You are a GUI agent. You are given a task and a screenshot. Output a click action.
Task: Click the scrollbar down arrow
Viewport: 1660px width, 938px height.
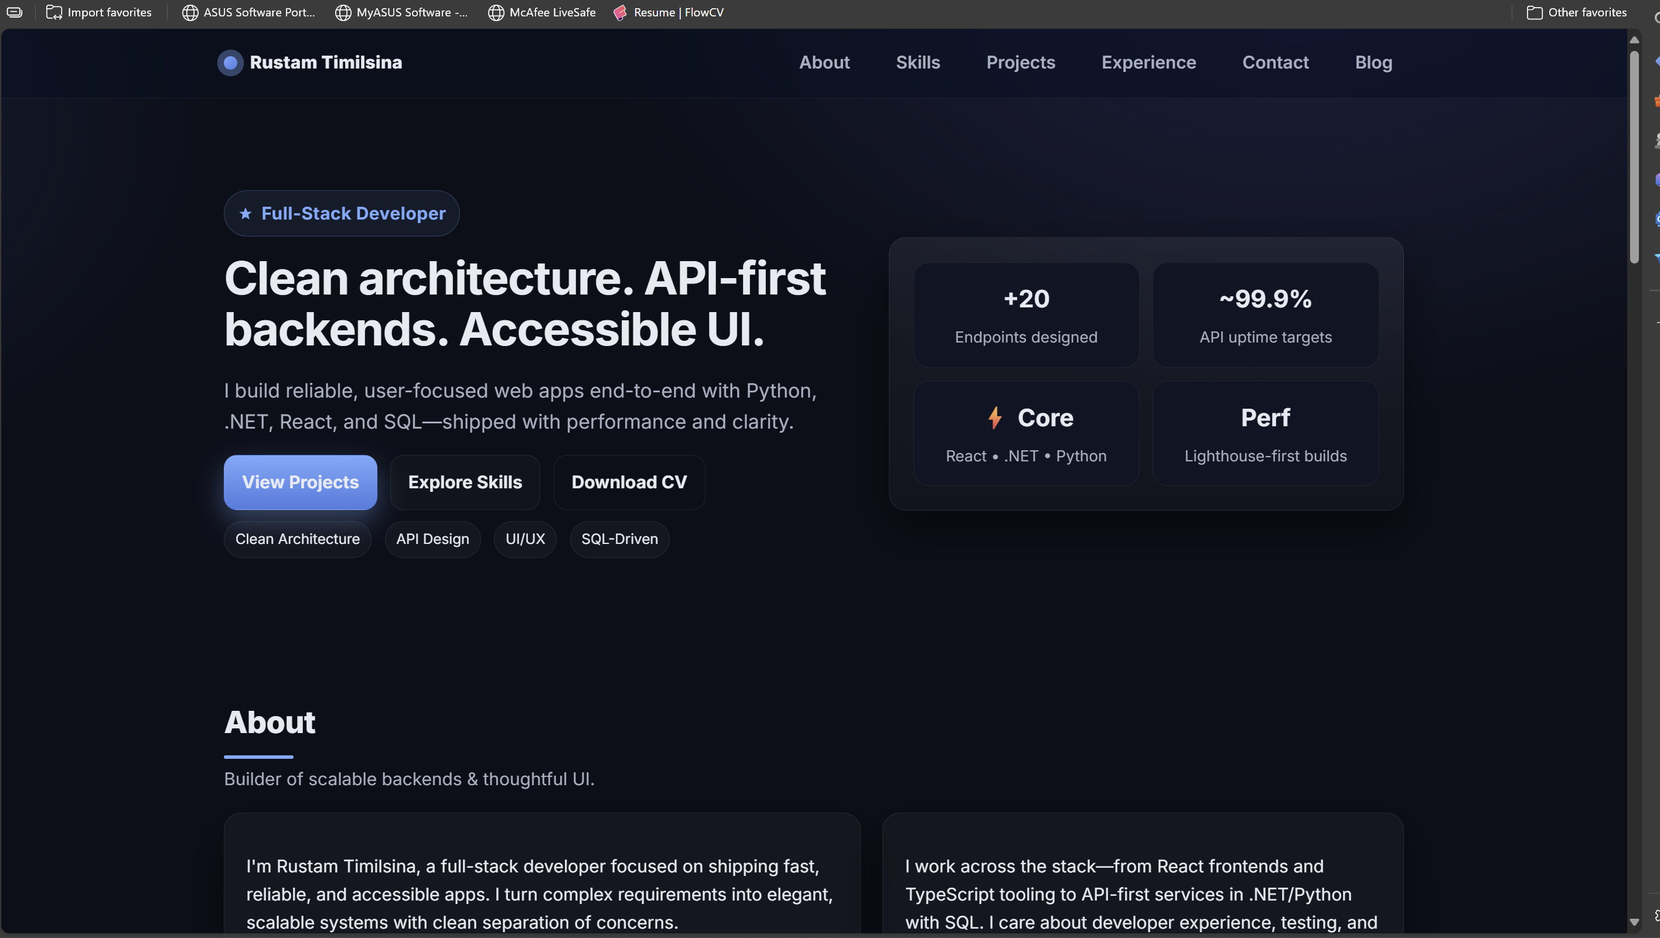pos(1634,922)
